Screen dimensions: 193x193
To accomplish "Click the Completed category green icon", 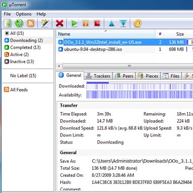I will click(7, 47).
